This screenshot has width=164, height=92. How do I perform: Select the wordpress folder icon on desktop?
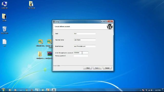[x=40, y=55]
